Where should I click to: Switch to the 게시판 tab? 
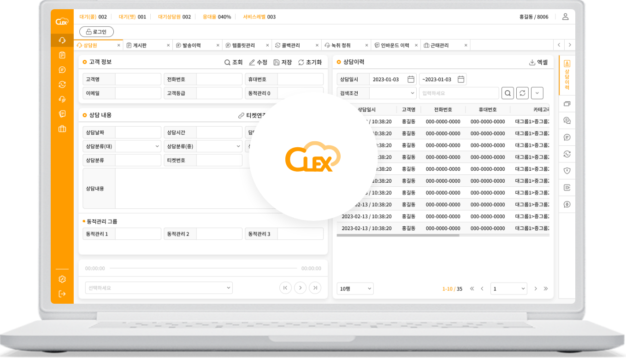(143, 45)
